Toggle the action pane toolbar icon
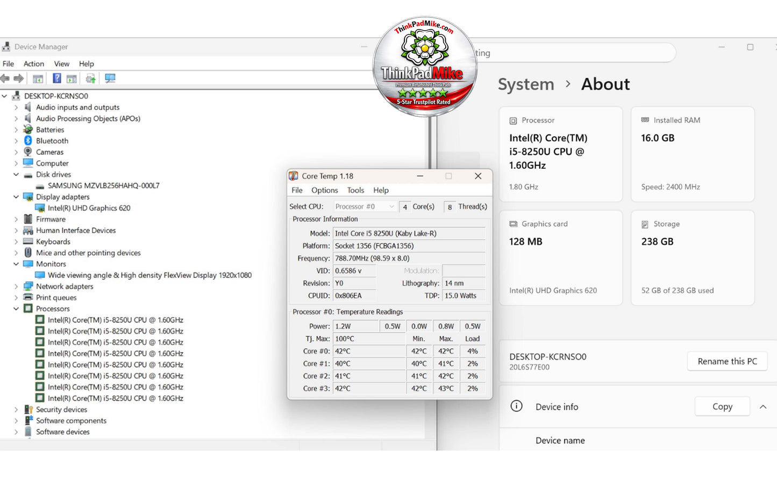 [x=72, y=78]
